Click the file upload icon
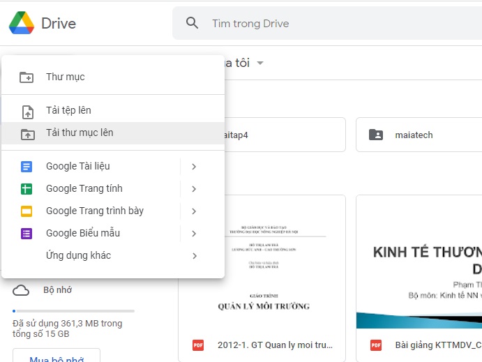Viewport: 482px width, 362px height. [x=28, y=112]
